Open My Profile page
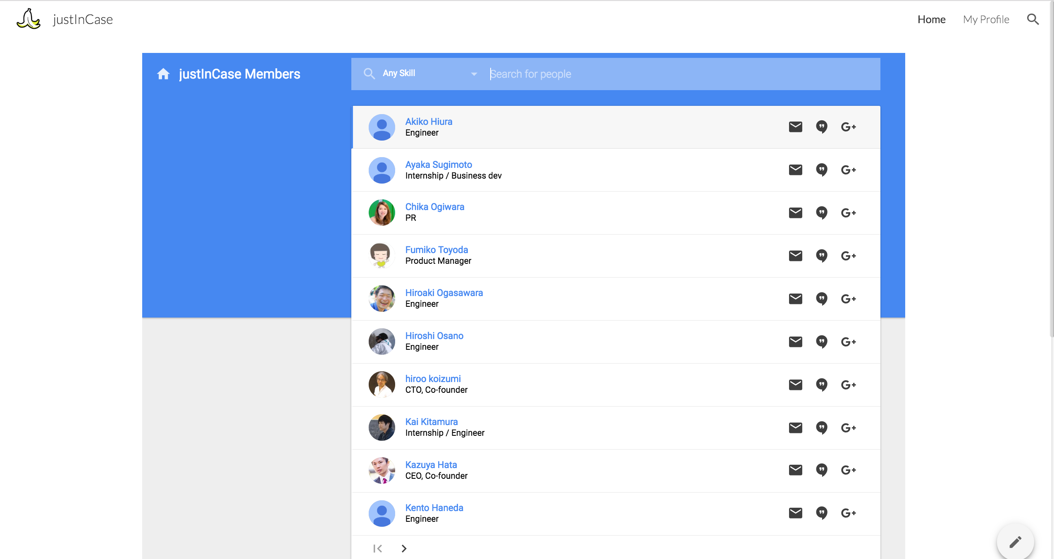The height and width of the screenshot is (559, 1054). pos(986,19)
